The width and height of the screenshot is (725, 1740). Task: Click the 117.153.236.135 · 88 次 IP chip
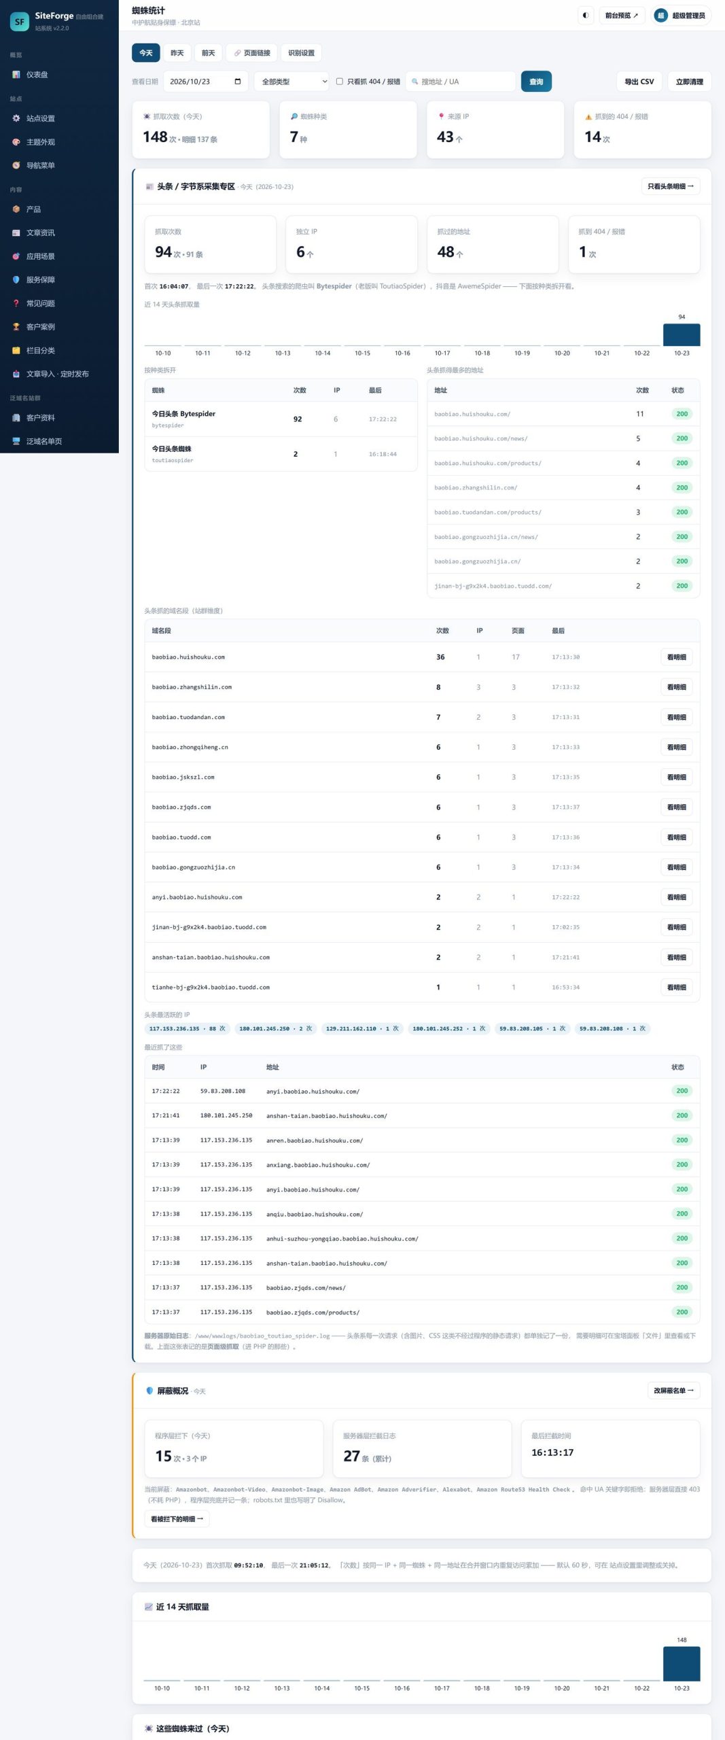pyautogui.click(x=188, y=1028)
